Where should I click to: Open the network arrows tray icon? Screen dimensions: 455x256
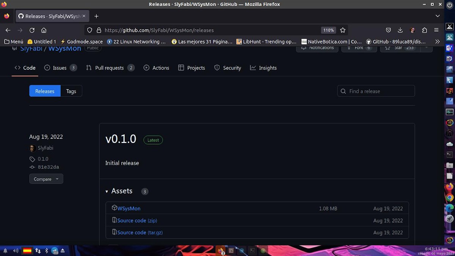[x=38, y=251]
